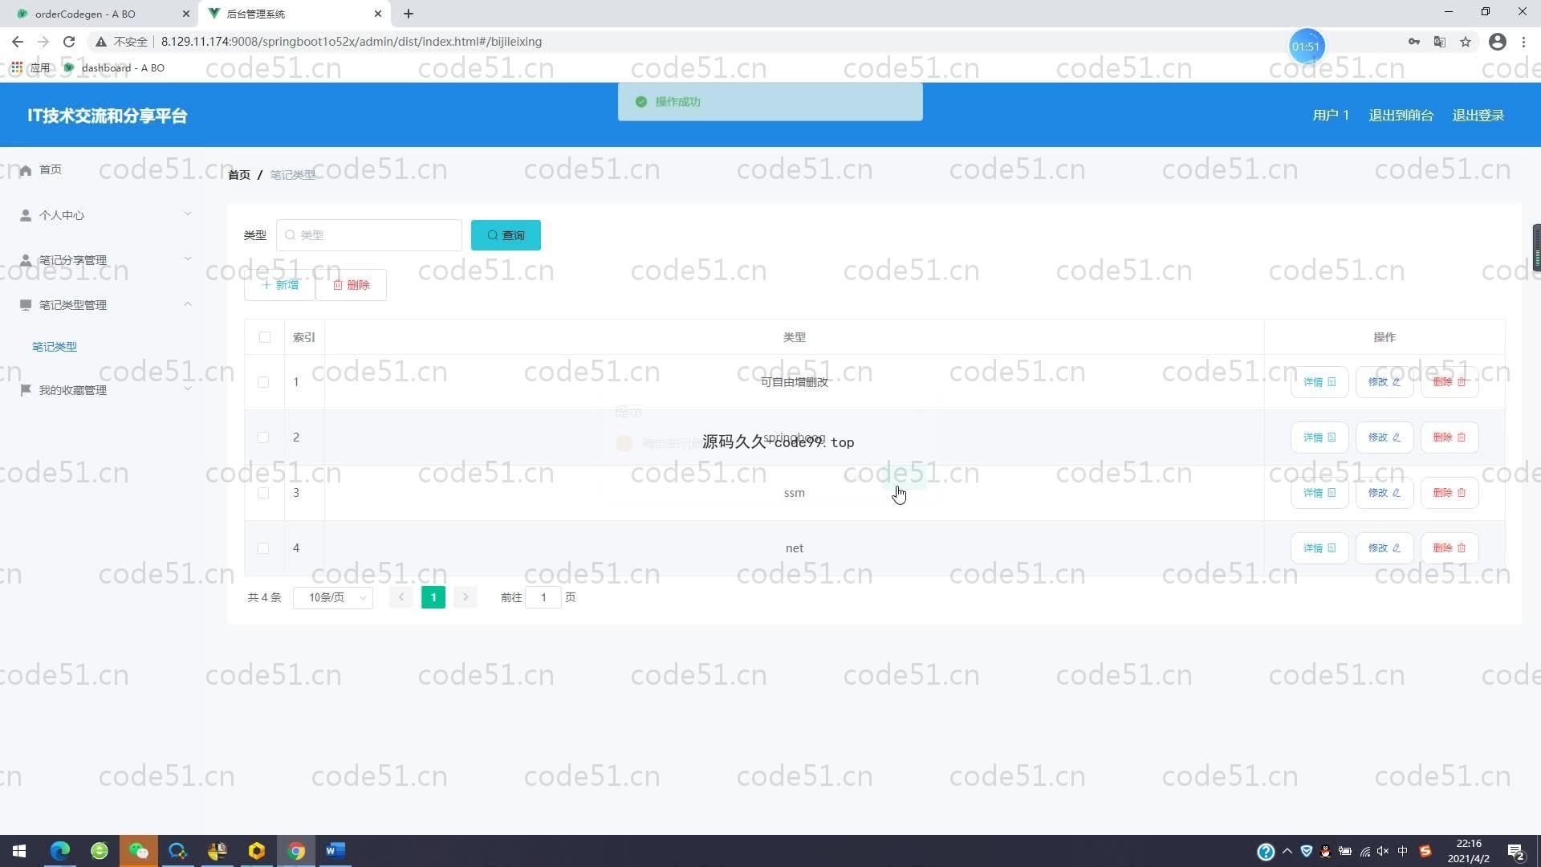Open the 10条/页 page size dropdown
The height and width of the screenshot is (867, 1541).
pos(333,597)
